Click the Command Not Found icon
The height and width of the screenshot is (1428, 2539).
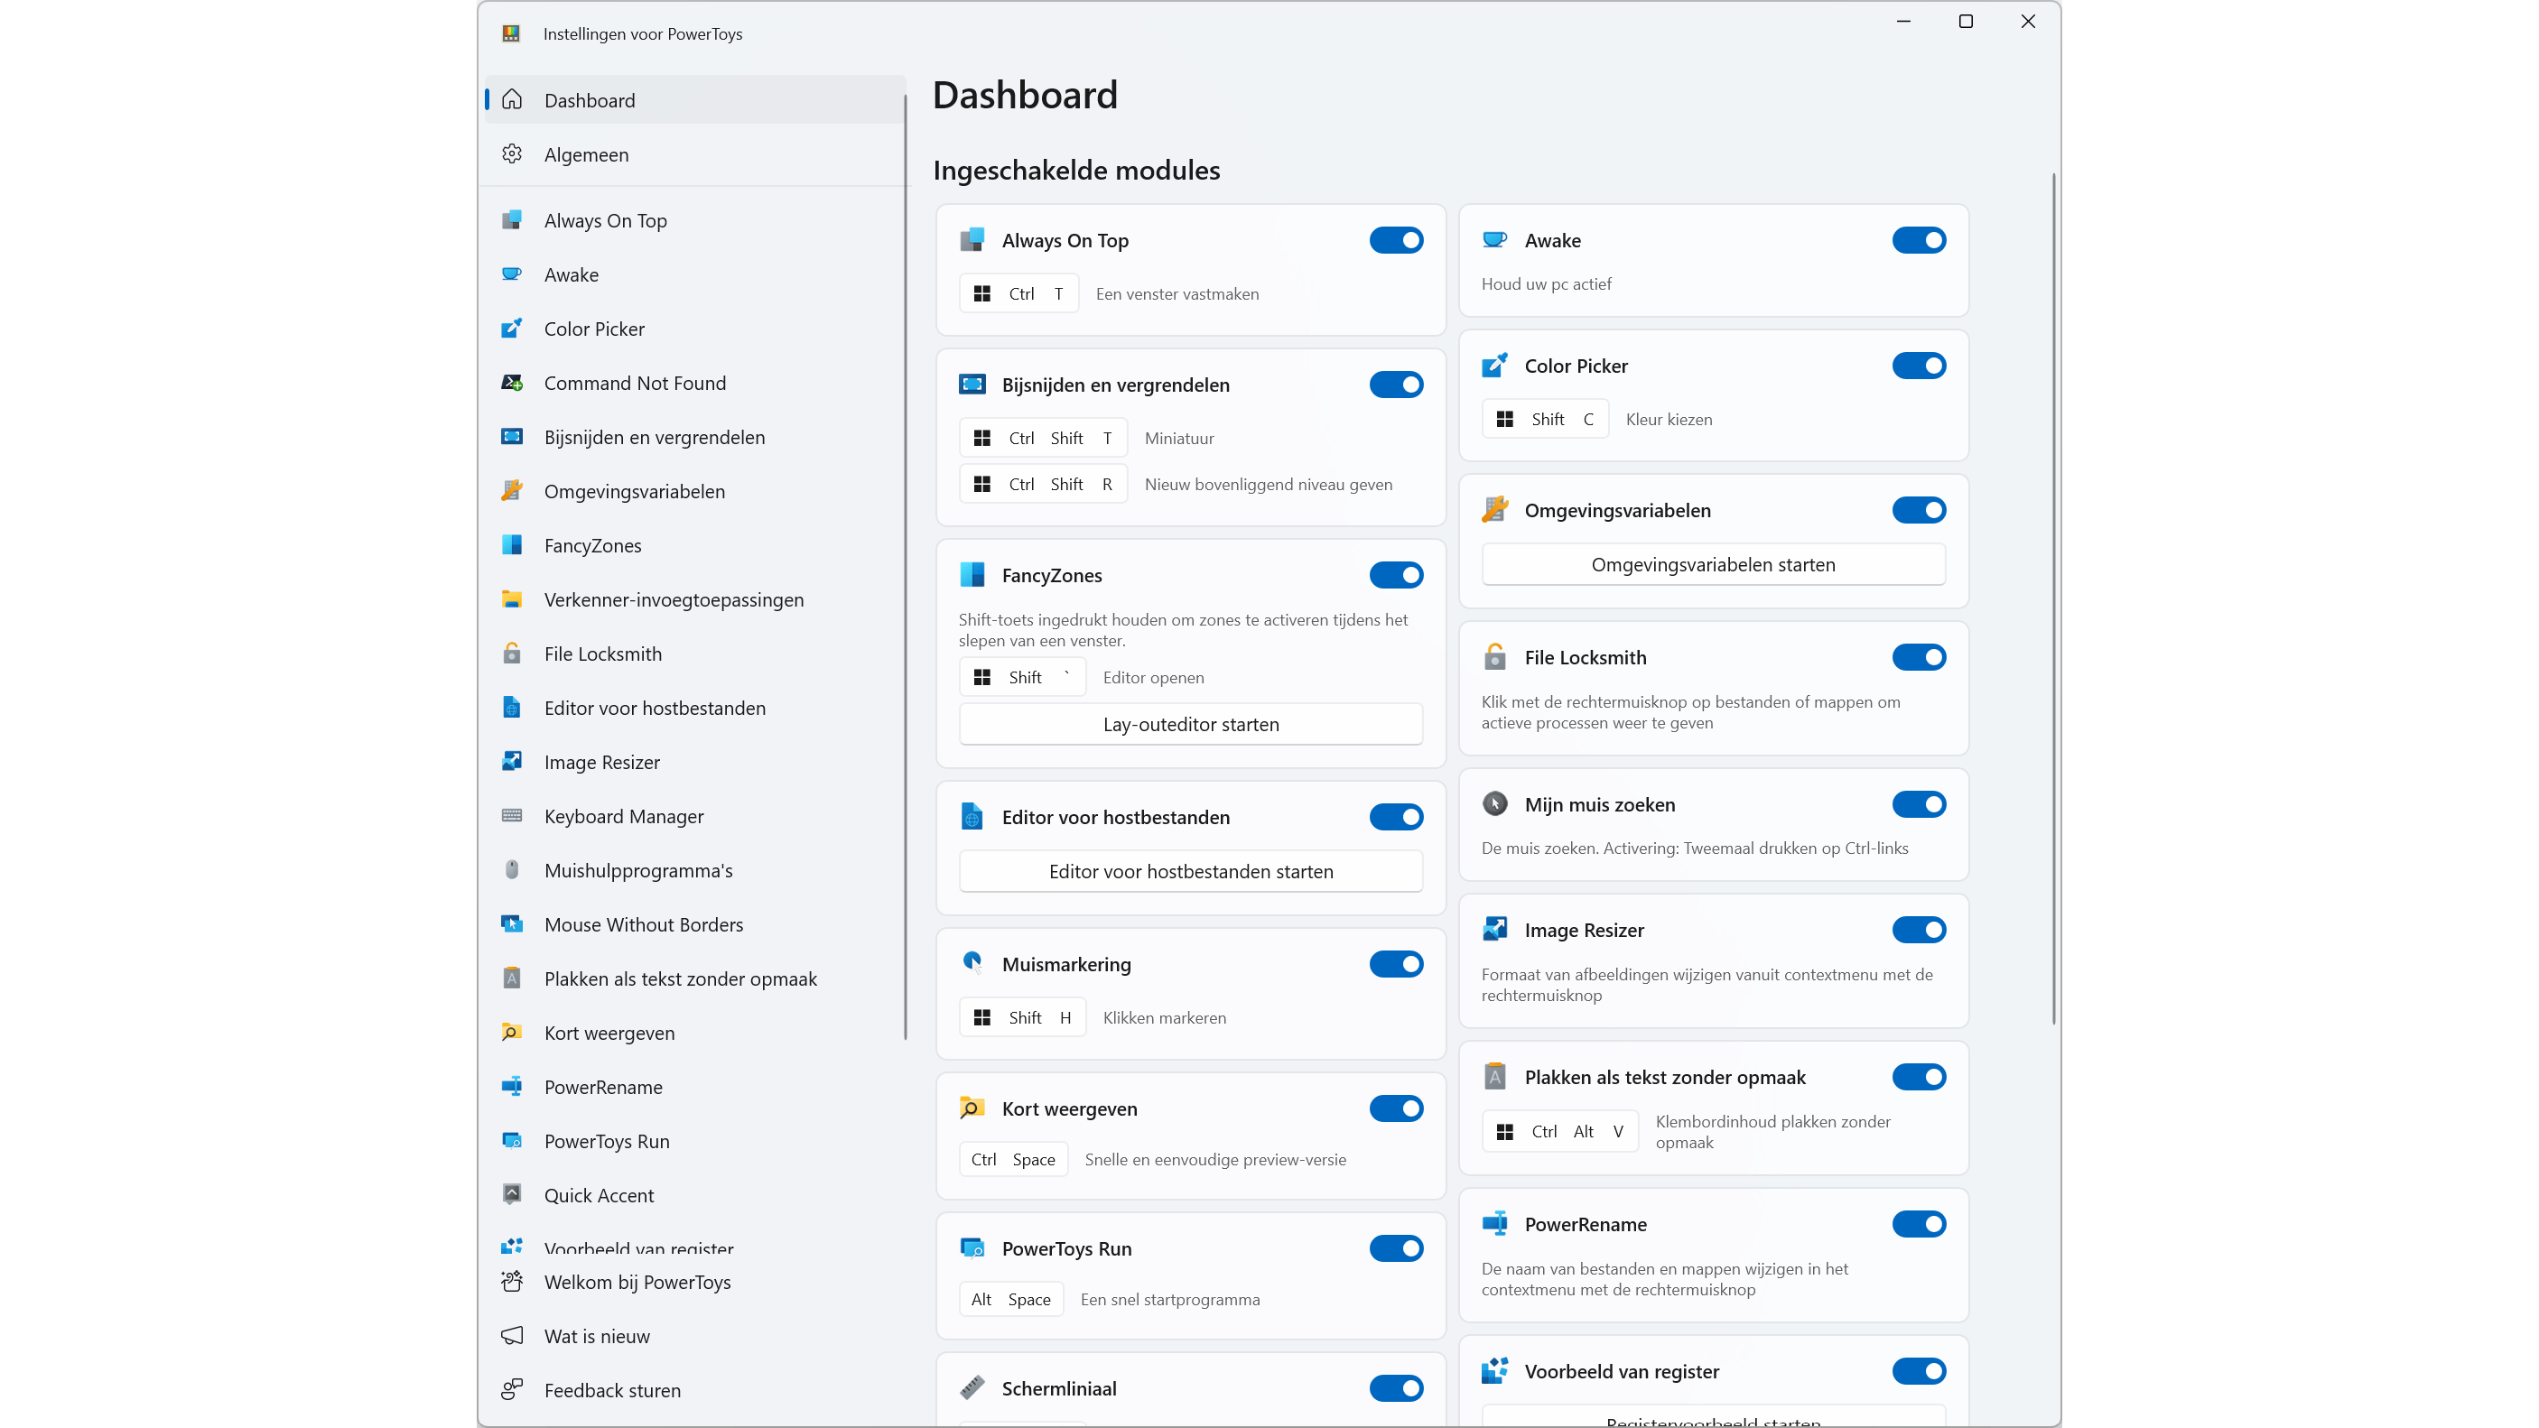pos(512,384)
